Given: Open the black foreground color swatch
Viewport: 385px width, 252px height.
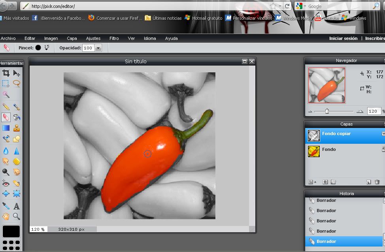Looking at the screenshot, I should (11, 231).
